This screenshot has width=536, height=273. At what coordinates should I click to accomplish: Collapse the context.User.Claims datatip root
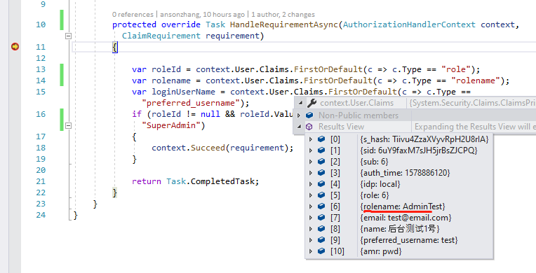click(x=300, y=103)
